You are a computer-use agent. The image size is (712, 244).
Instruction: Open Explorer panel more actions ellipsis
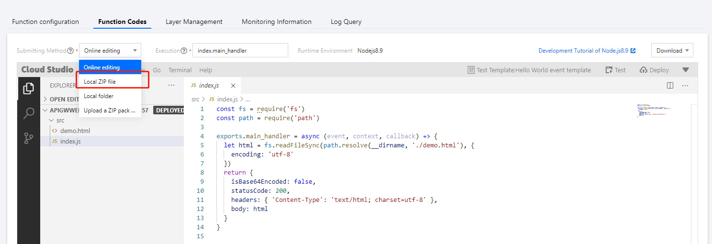[x=171, y=86]
